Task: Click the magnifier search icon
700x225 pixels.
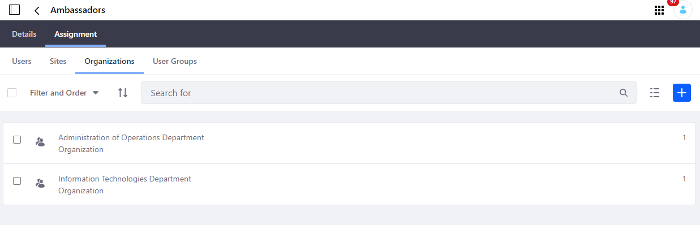Action: click(x=624, y=93)
